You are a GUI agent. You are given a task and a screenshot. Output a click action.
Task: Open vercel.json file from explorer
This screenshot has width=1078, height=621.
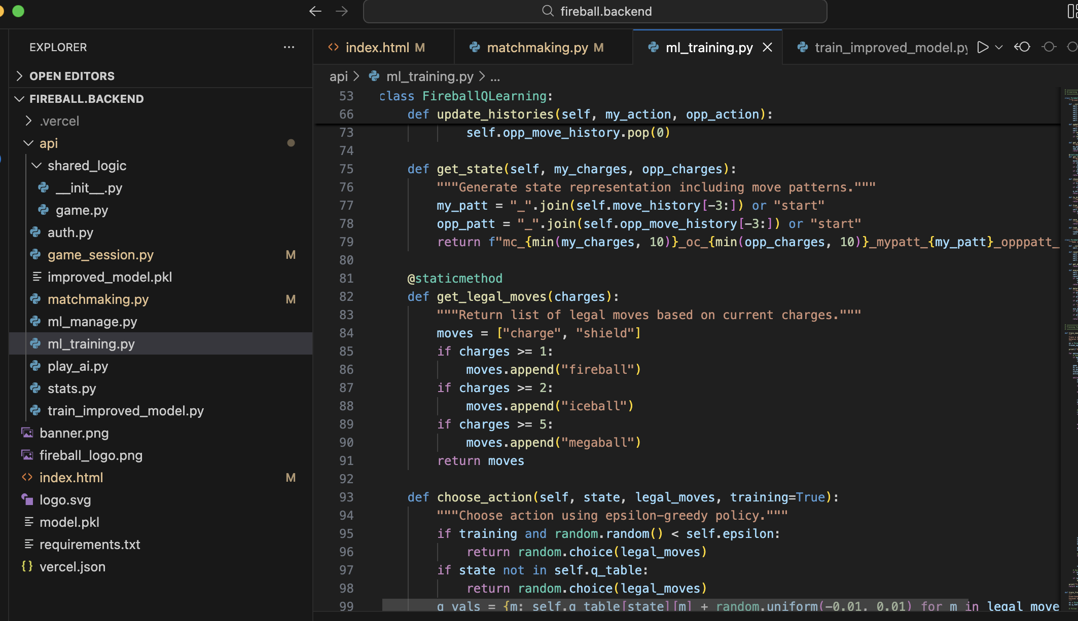click(x=73, y=567)
